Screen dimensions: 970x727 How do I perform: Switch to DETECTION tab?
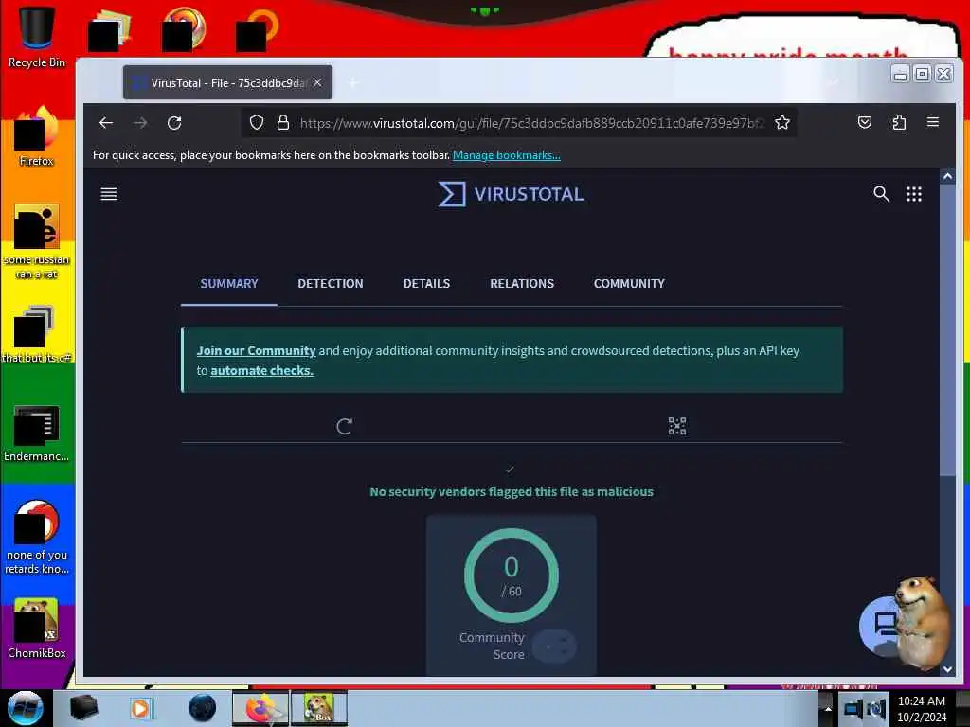point(331,284)
